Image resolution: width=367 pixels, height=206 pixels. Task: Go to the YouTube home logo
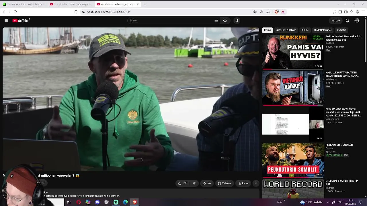coord(21,21)
